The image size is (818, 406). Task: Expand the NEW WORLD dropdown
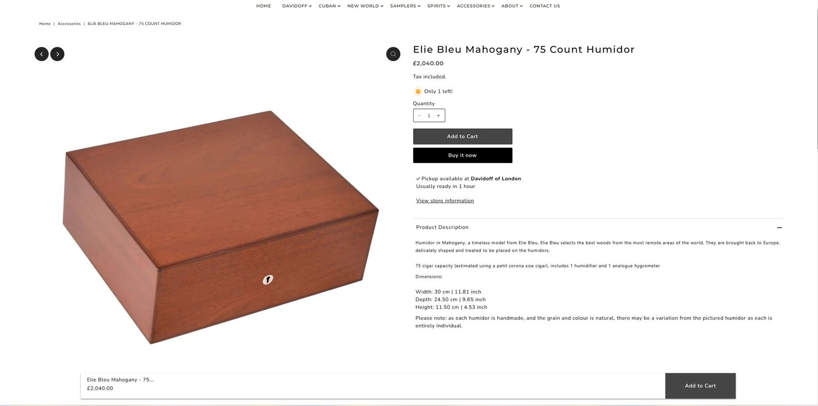(364, 6)
